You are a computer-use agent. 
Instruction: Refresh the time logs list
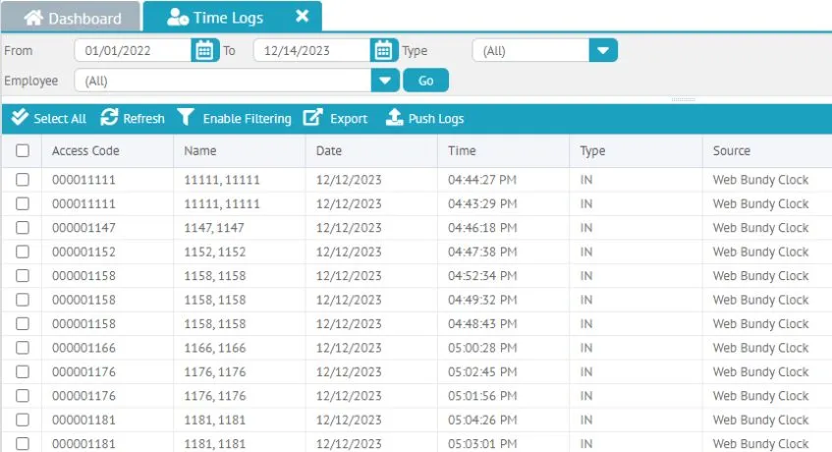(133, 118)
